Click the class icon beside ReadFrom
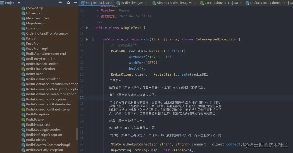This screenshot has height=153, width=293. click(23, 43)
